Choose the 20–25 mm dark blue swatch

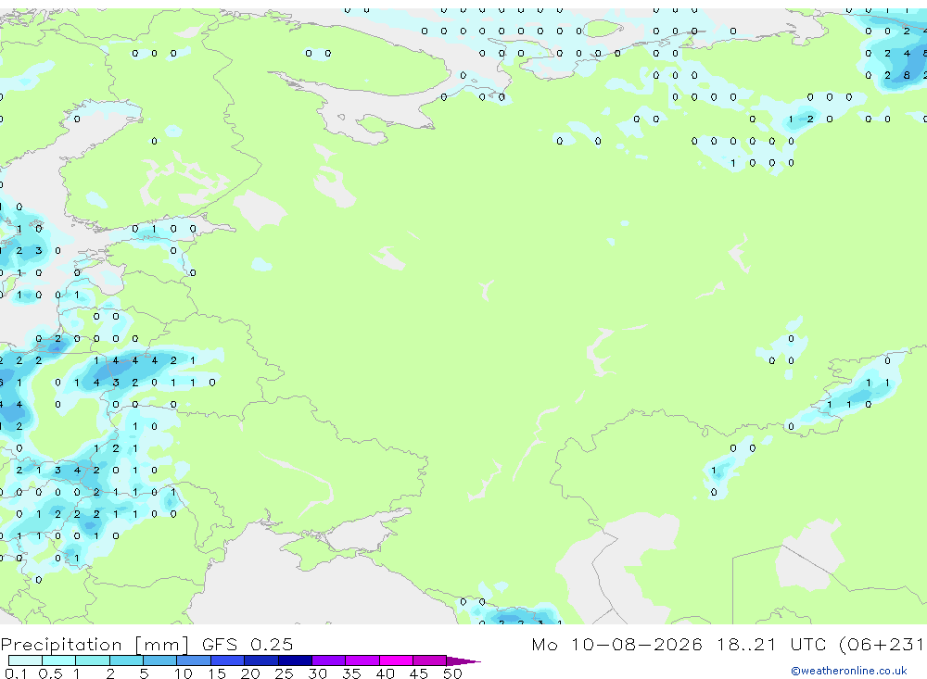[x=260, y=660]
